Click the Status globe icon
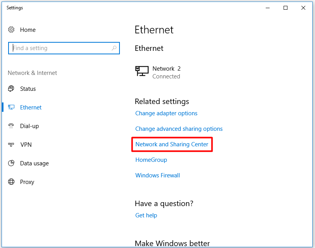Viewport: 315px width, 248px height. pyautogui.click(x=11, y=88)
